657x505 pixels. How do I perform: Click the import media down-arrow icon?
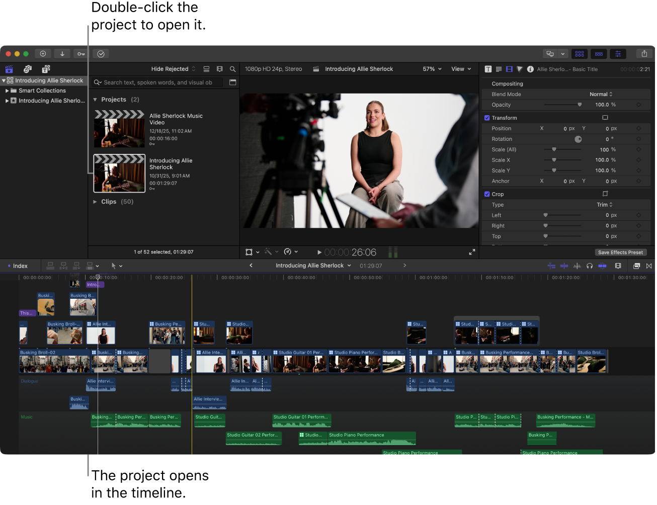[62, 54]
